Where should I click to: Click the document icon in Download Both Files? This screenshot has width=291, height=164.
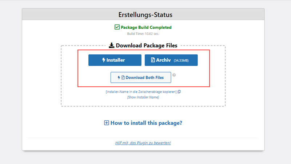click(123, 78)
